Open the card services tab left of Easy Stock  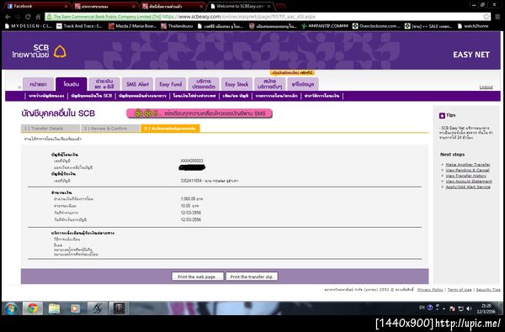point(204,84)
